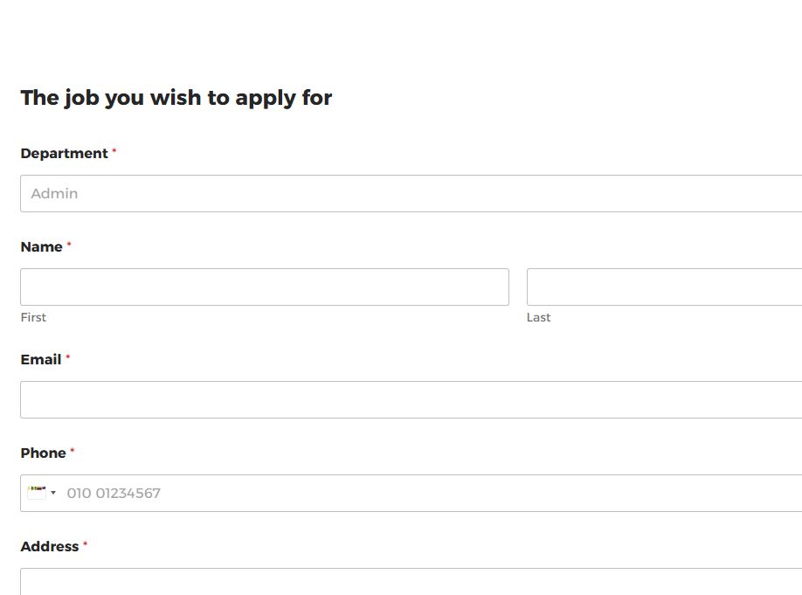The height and width of the screenshot is (595, 802).
Task: Click the Department field label
Action: tap(64, 153)
